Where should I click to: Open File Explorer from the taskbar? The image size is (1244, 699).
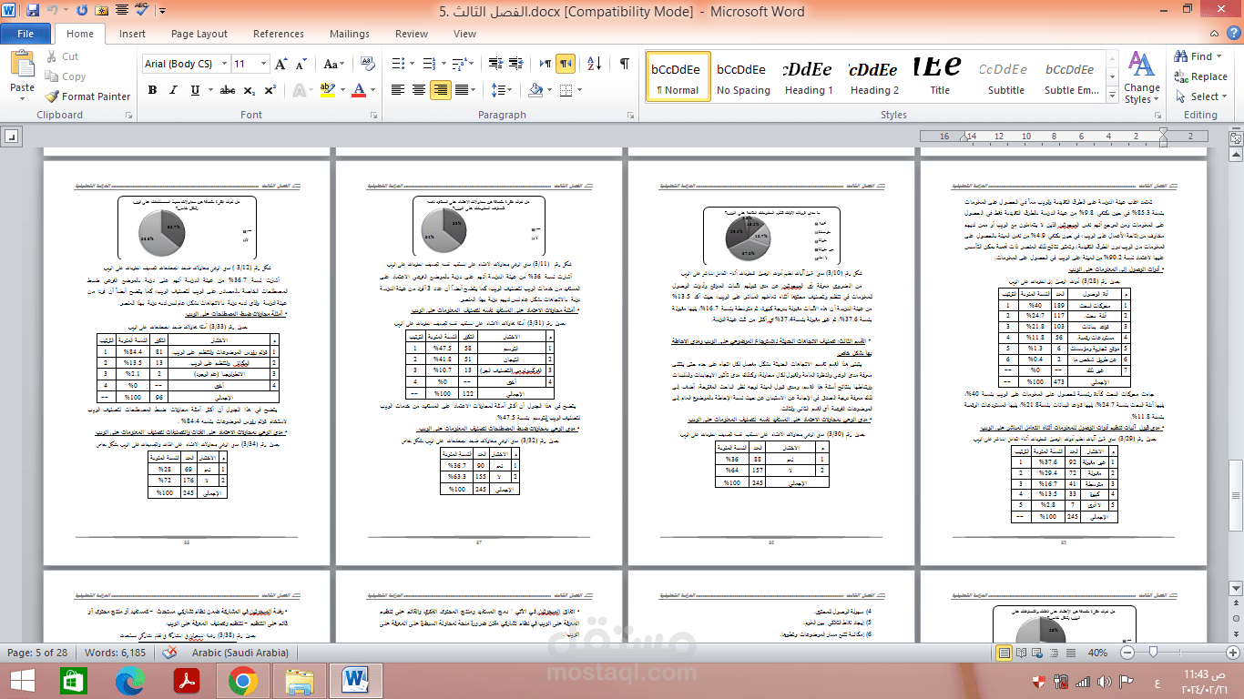pyautogui.click(x=299, y=680)
